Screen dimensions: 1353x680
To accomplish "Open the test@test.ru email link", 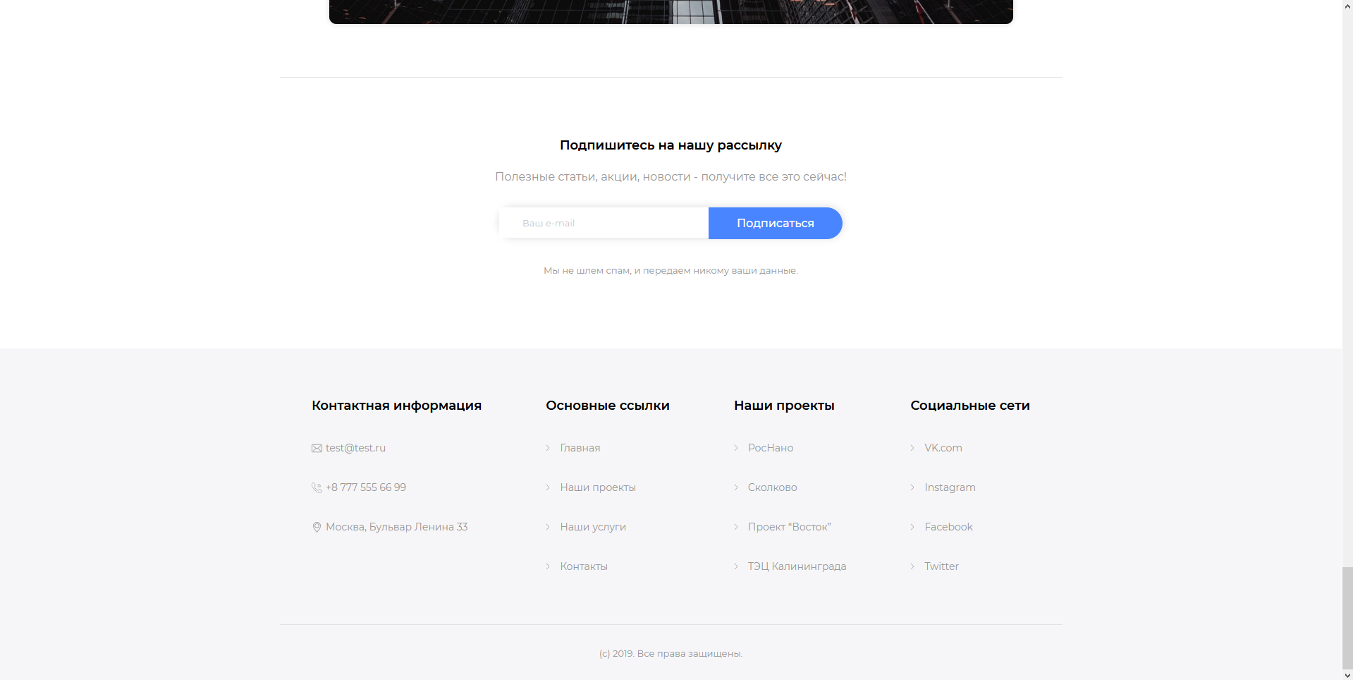I will tap(355, 448).
